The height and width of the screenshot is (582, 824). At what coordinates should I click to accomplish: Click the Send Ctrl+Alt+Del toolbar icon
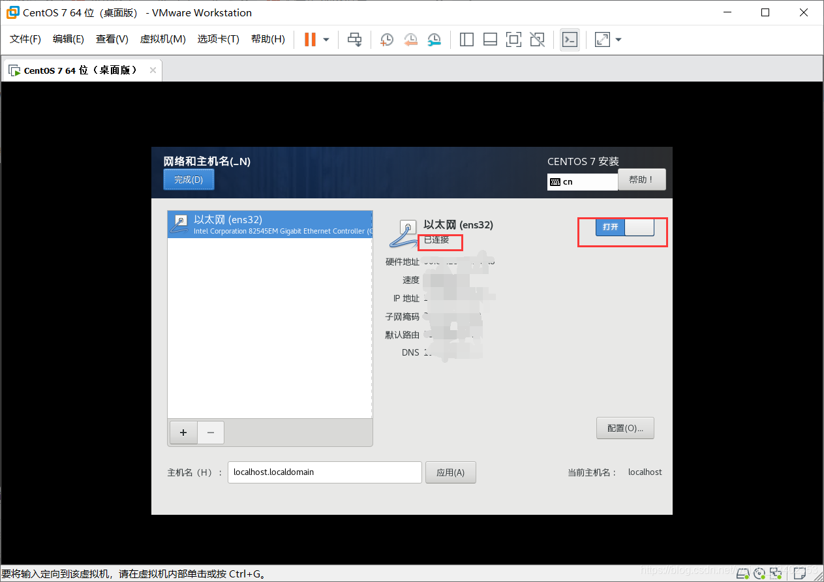(x=354, y=40)
